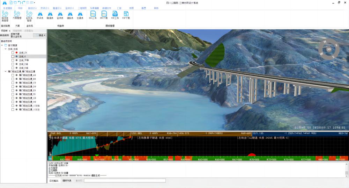Collapse the interchange group tree node
The image size is (349, 188).
[x=6, y=71]
